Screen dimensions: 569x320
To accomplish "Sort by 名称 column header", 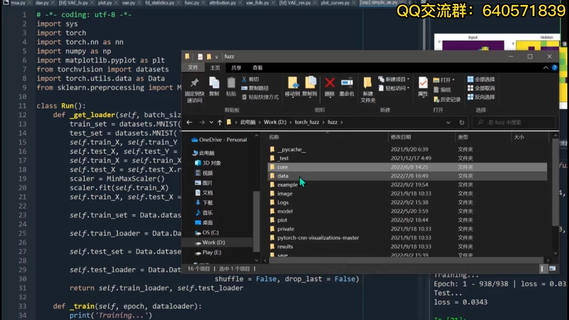I will pyautogui.click(x=328, y=137).
